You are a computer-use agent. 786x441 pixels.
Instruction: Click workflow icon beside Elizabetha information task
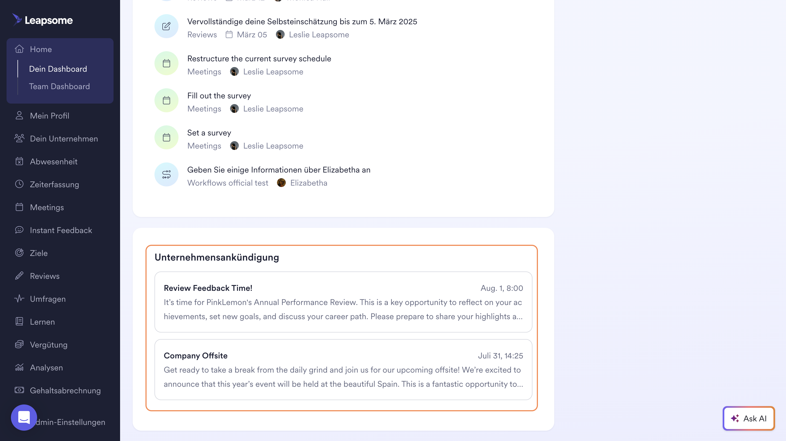tap(166, 175)
